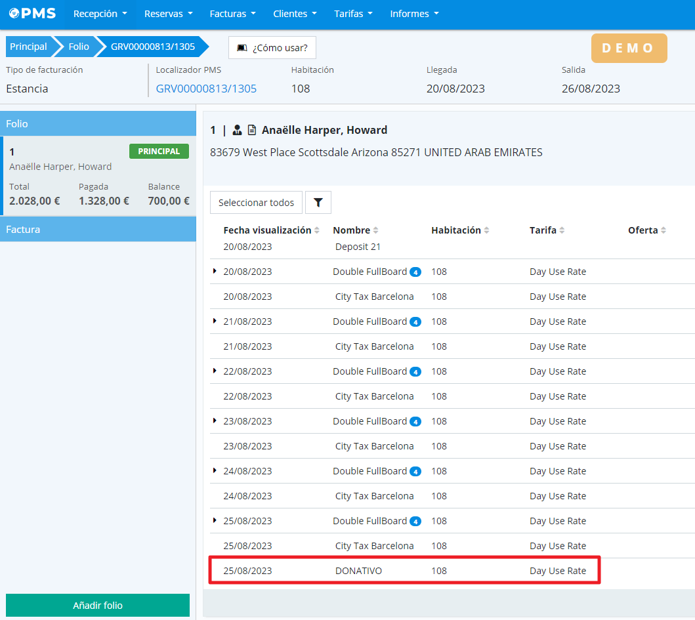Open the Facturas menu
The height and width of the screenshot is (620, 695).
pyautogui.click(x=233, y=14)
